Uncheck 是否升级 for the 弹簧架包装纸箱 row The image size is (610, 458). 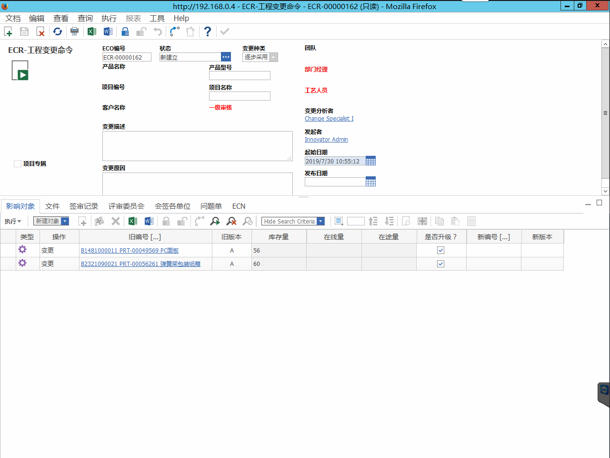click(x=440, y=264)
